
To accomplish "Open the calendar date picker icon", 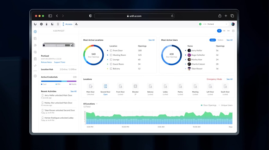I will tap(233, 31).
